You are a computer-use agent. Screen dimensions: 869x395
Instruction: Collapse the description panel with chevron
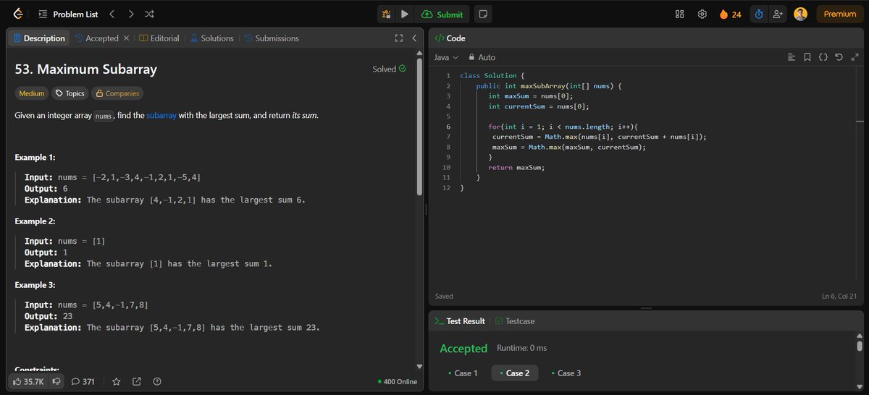[414, 38]
